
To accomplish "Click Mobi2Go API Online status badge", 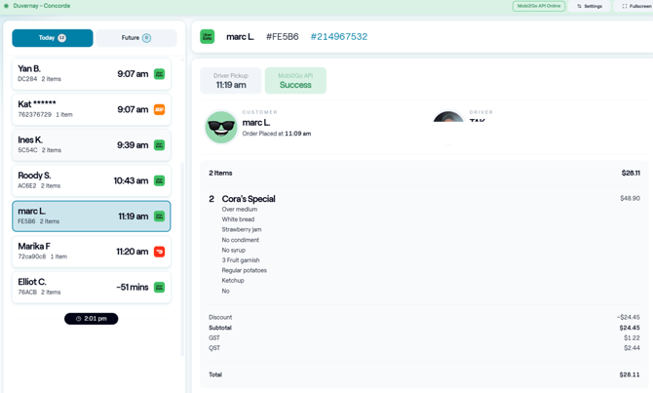I will [539, 6].
